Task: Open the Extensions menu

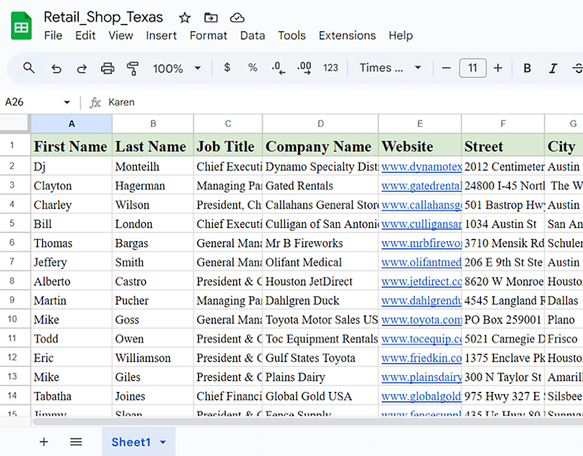Action: coord(347,36)
